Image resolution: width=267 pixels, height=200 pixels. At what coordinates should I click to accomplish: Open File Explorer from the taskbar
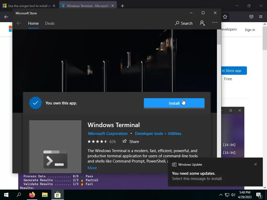tap(45, 195)
